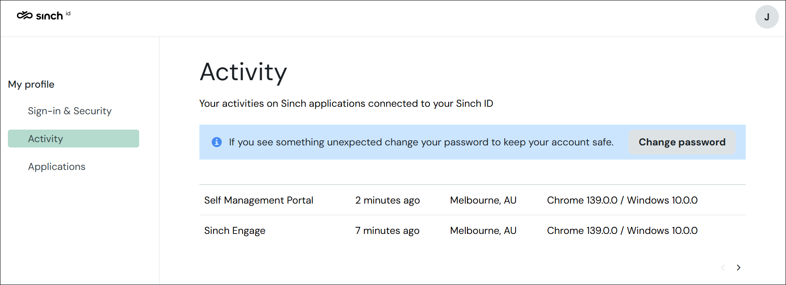Click the warning message text in the blue banner
Screen dimensions: 786x285
click(421, 142)
